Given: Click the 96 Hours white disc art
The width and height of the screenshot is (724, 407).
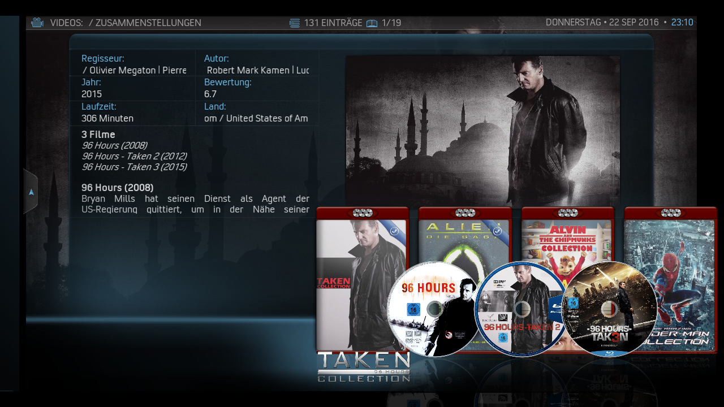Looking at the screenshot, I should (434, 309).
